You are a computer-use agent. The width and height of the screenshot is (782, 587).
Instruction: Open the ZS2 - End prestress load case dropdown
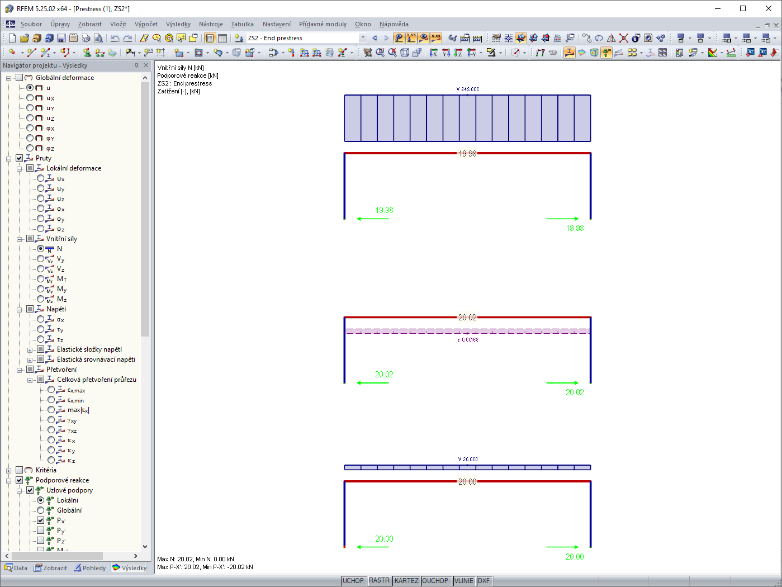coord(363,38)
